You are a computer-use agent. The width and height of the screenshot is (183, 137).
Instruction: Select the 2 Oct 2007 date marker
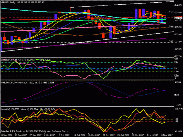(x=49, y=135)
